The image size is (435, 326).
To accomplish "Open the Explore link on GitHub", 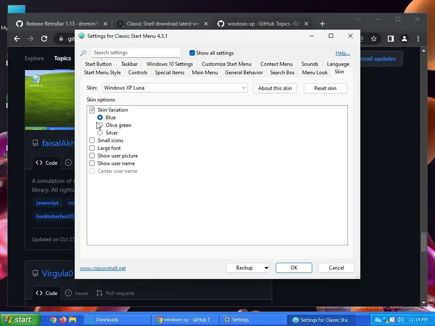I will (x=34, y=58).
